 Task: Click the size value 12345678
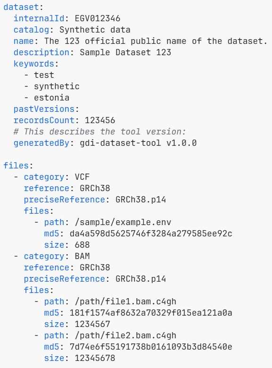[x=95, y=358]
